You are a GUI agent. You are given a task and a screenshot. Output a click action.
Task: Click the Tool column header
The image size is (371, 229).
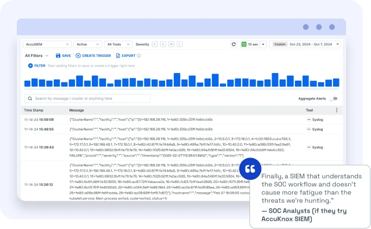coord(309,110)
